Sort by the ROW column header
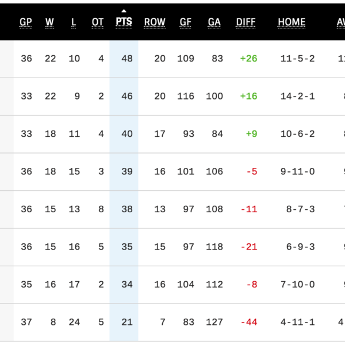The height and width of the screenshot is (345, 345). 154,22
